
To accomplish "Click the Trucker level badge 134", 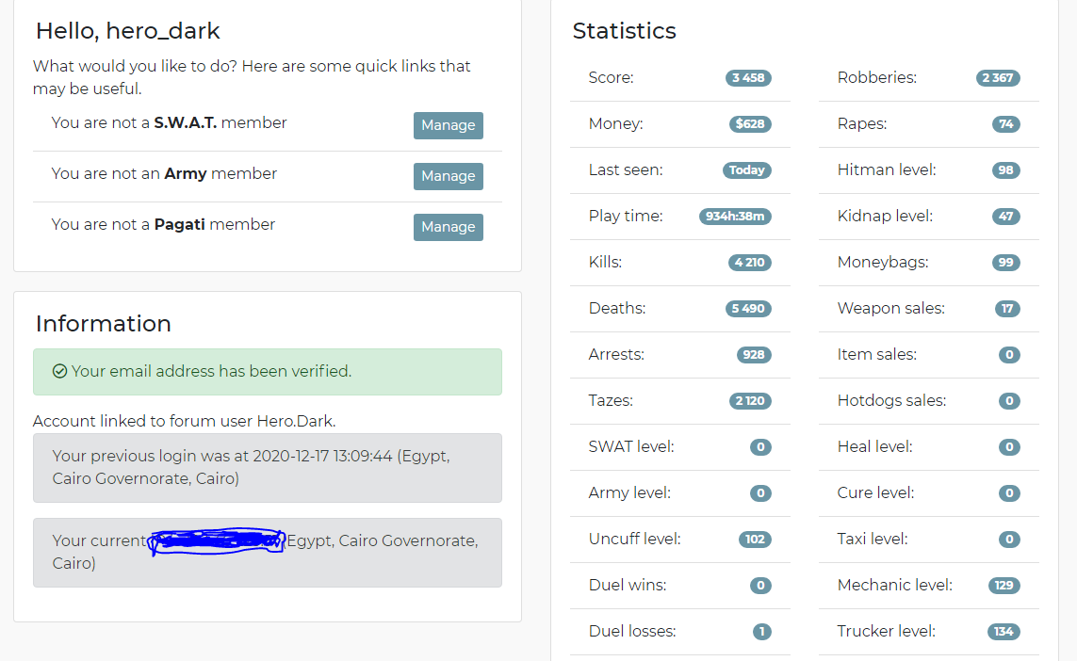I will coord(1004,632).
